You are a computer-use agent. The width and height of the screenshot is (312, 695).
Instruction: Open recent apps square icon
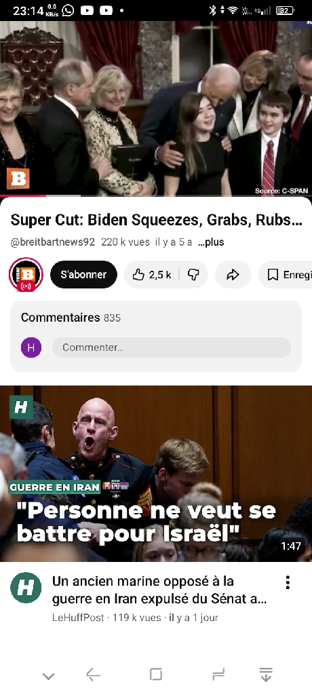[x=156, y=675]
